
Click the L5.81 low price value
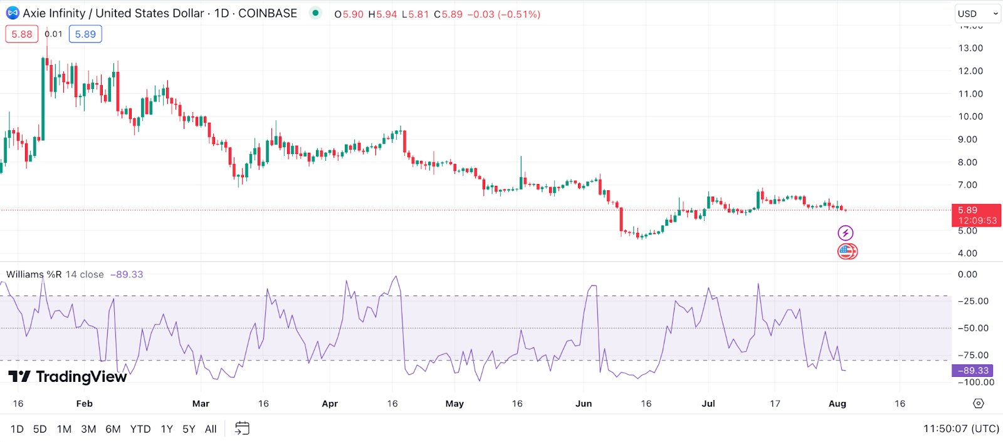[x=415, y=14]
